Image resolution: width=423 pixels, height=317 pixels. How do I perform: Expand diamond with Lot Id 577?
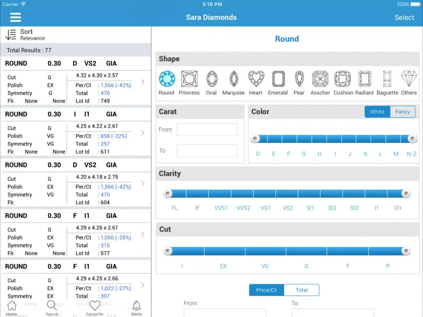(143, 234)
